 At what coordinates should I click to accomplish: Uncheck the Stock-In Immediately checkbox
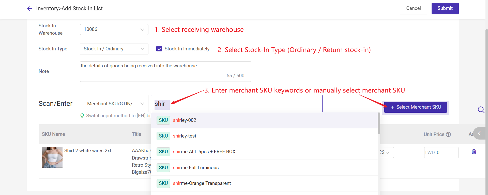(159, 49)
